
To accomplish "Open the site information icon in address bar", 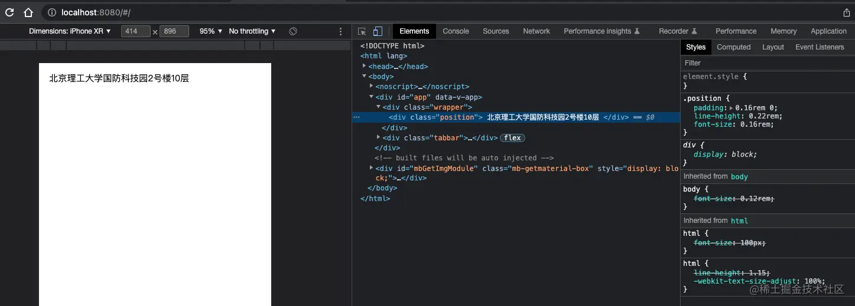I will click(51, 12).
